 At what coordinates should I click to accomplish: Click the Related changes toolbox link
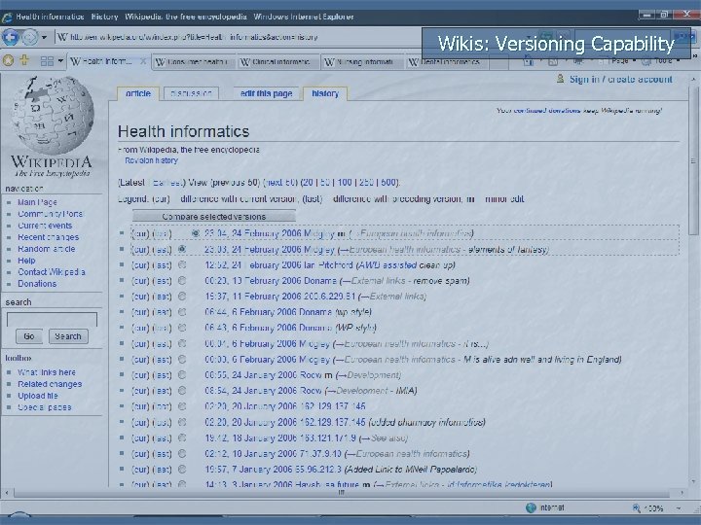tap(50, 384)
